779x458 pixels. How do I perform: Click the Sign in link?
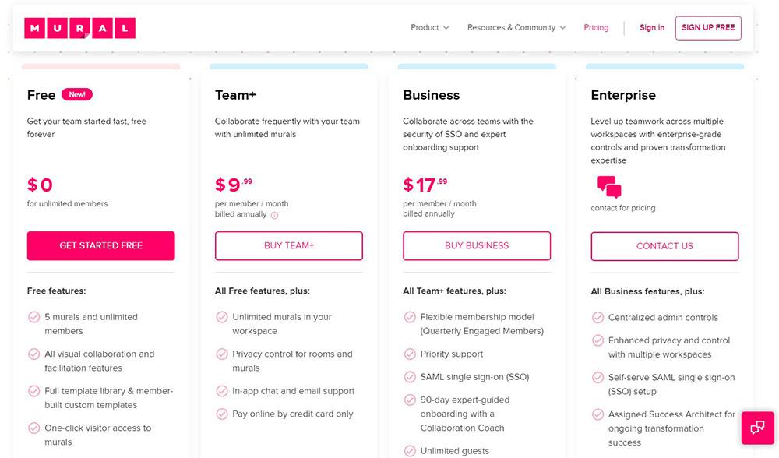coord(652,28)
